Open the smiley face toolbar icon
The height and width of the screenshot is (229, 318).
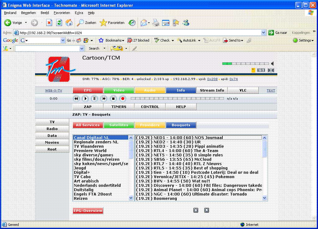tap(117, 48)
